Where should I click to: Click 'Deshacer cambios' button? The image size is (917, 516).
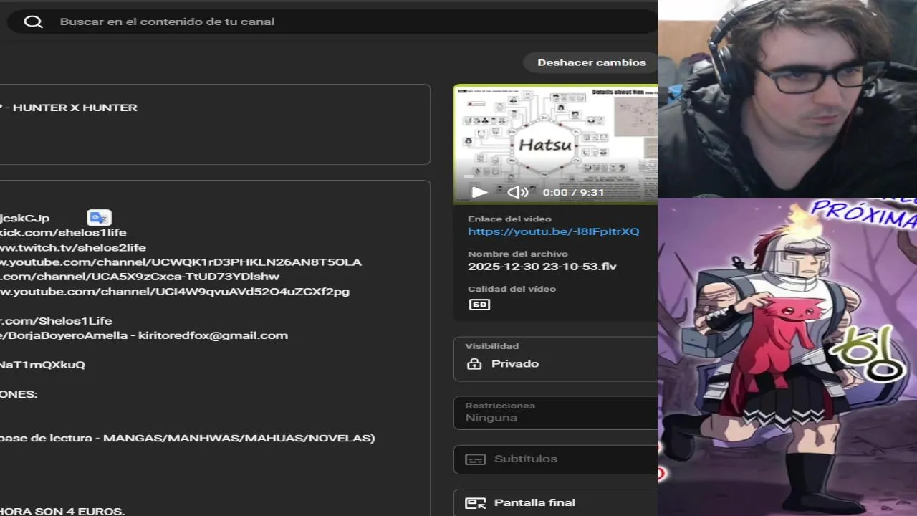click(x=592, y=62)
